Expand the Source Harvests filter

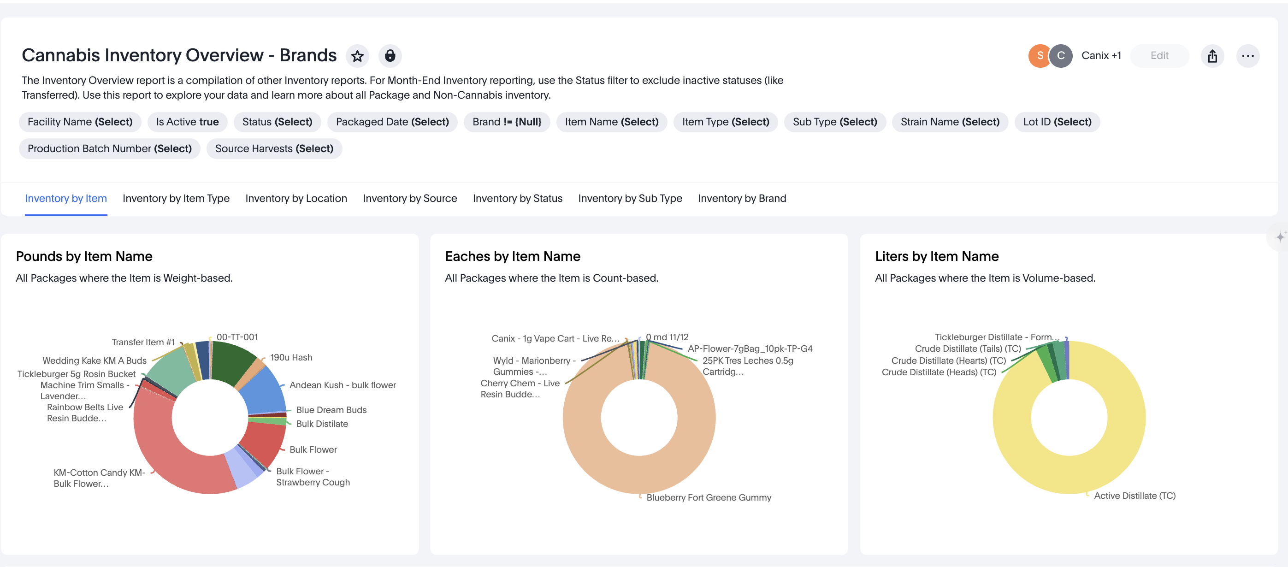[x=274, y=148]
